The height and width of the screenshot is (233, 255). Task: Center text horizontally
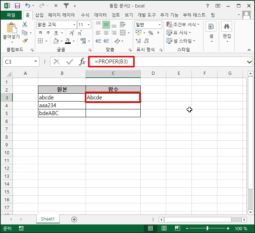(x=106, y=33)
